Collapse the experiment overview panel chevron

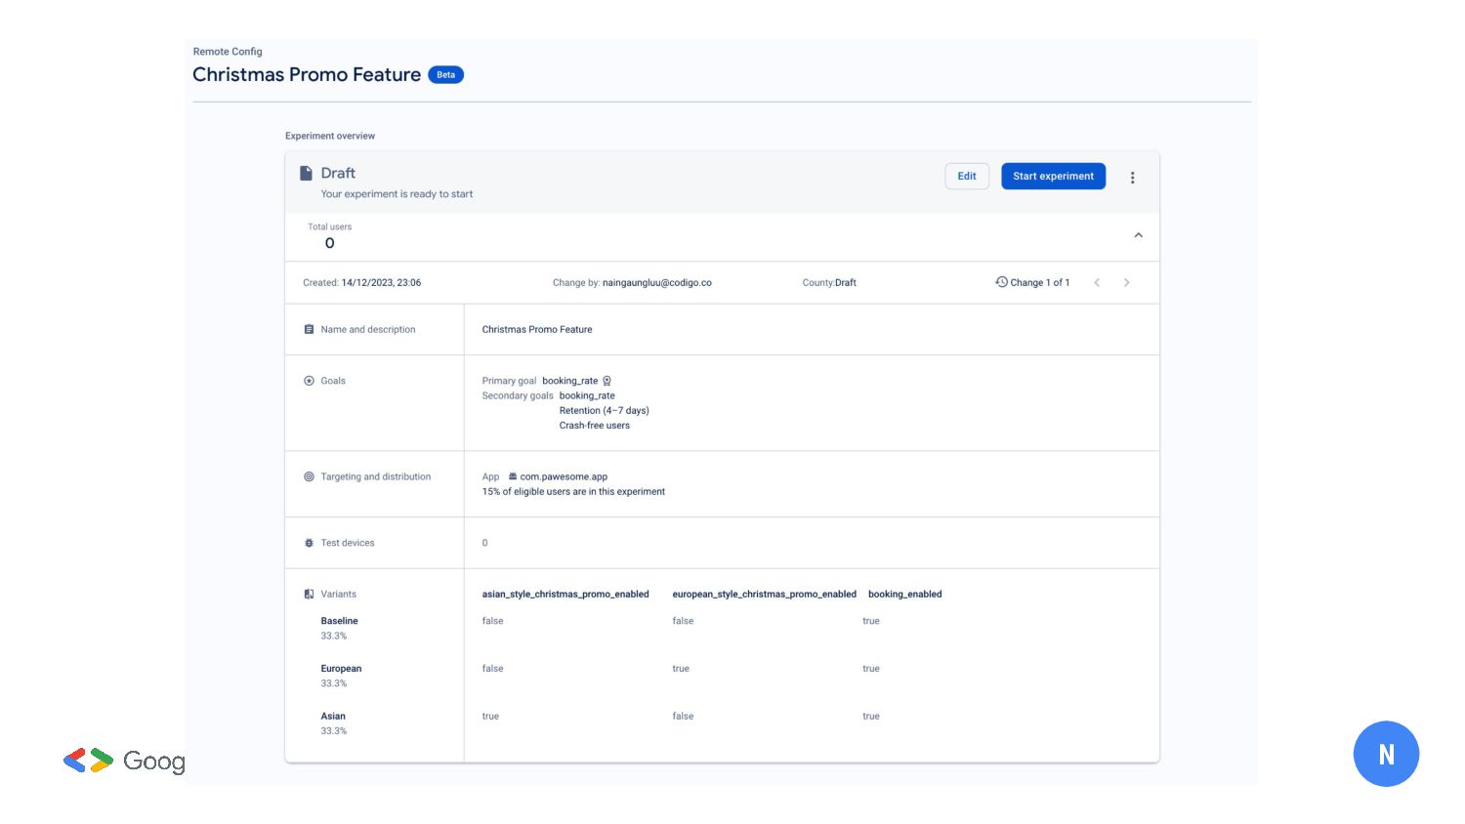click(1138, 235)
